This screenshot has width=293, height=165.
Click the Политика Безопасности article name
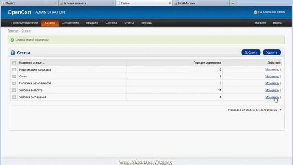[x=35, y=83]
